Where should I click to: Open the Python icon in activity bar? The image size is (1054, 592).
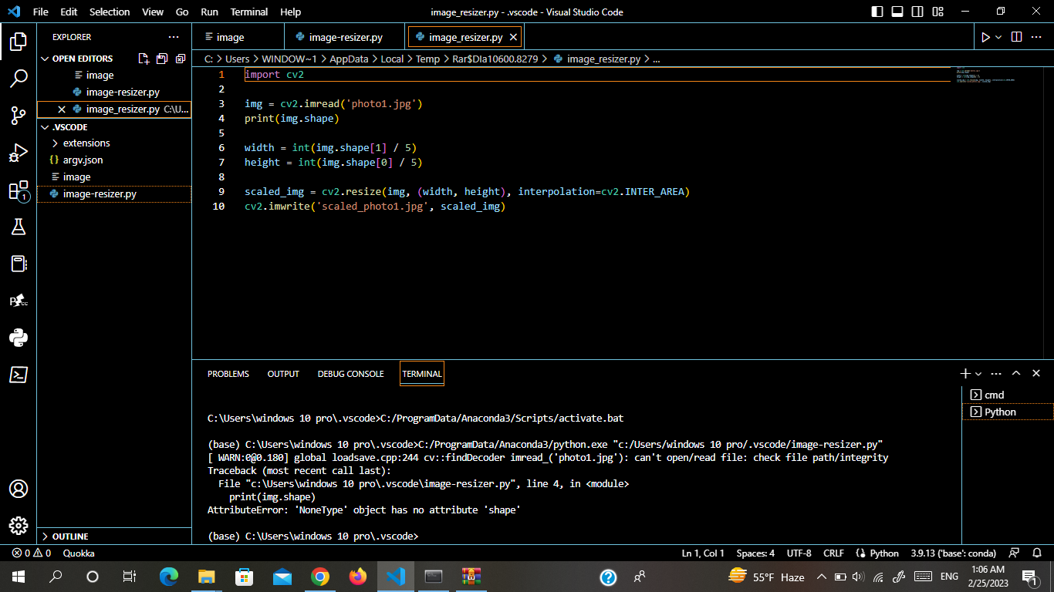[x=19, y=338]
